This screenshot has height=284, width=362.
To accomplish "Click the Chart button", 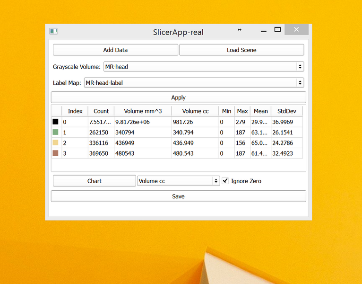I will click(94, 181).
